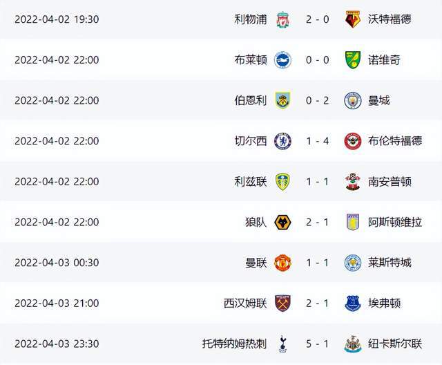Open the Brighton team badge
The width and height of the screenshot is (442, 365).
[x=282, y=60]
